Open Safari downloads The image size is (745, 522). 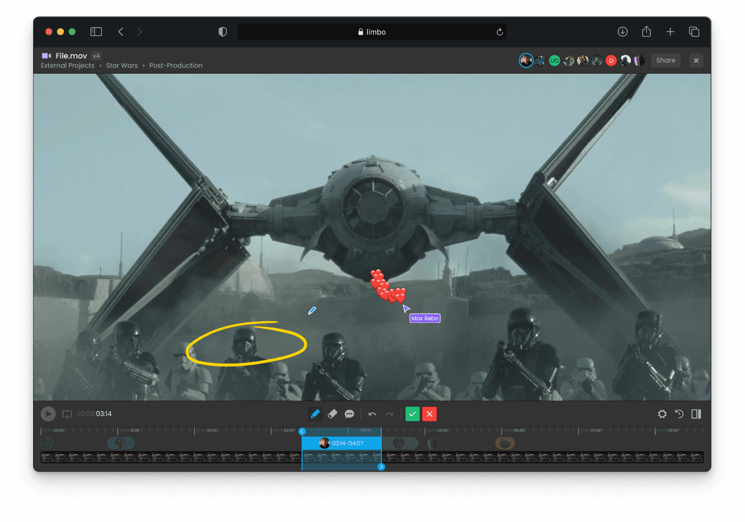[622, 32]
